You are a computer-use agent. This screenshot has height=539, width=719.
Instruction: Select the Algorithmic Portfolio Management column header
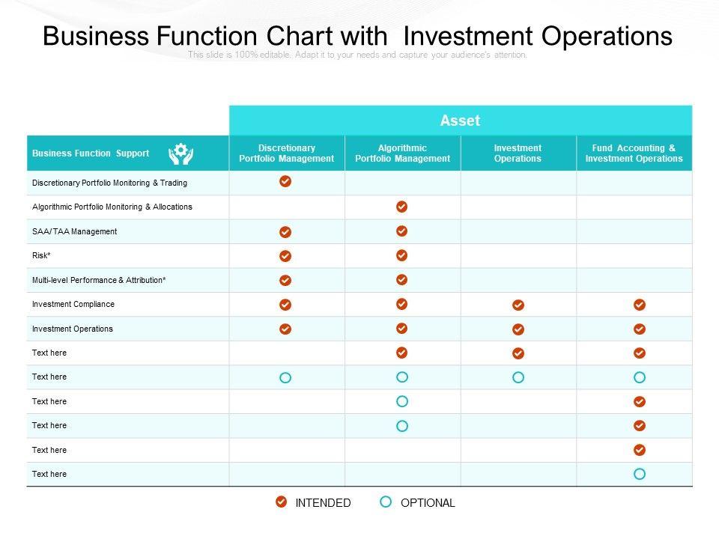click(x=402, y=153)
